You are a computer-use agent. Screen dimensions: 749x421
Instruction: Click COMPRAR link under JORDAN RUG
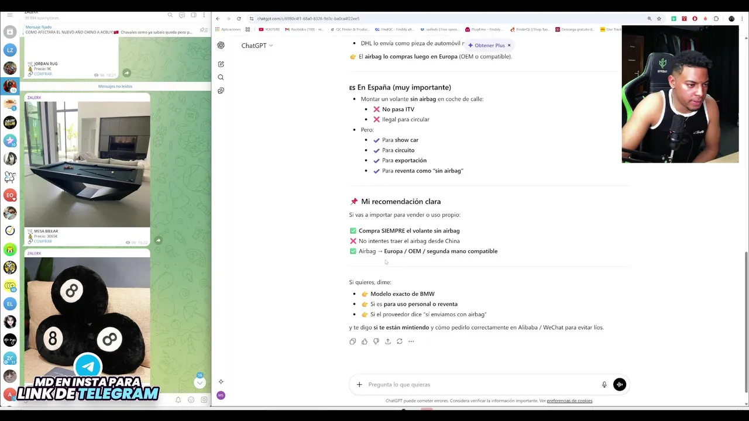(43, 74)
